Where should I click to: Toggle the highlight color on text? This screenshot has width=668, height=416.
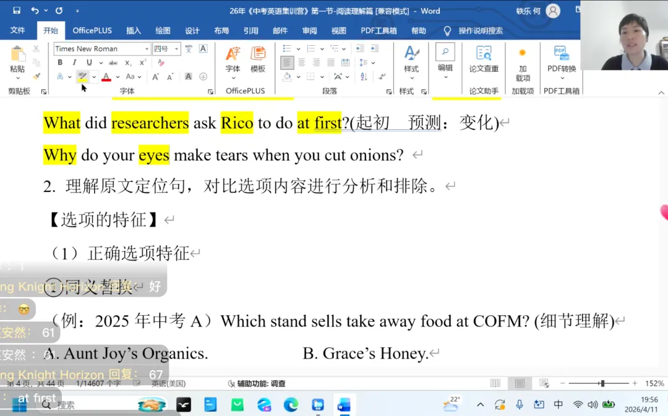pyautogui.click(x=83, y=76)
